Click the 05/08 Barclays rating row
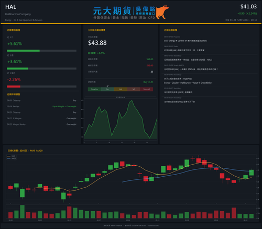262x229 pixels. [41, 107]
